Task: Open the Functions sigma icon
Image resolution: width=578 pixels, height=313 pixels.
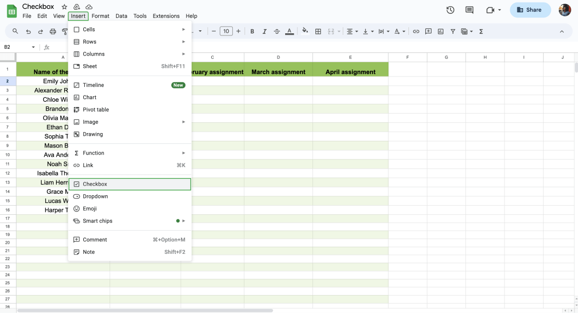Action: coord(480,31)
